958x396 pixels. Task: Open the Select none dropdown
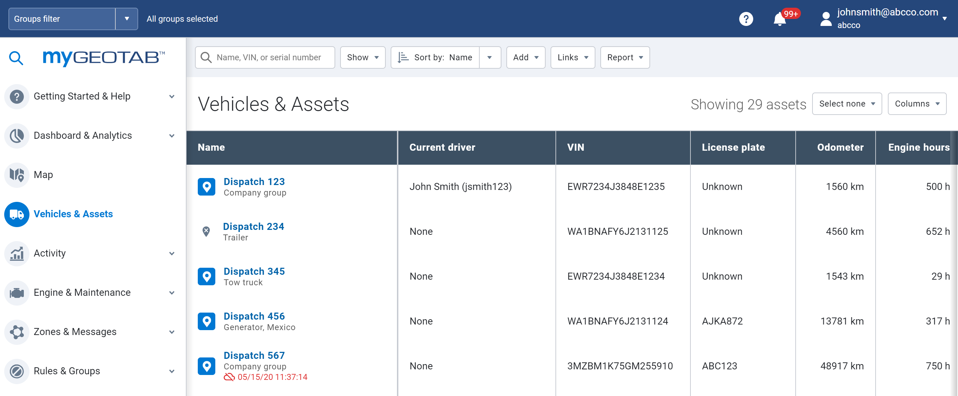846,104
